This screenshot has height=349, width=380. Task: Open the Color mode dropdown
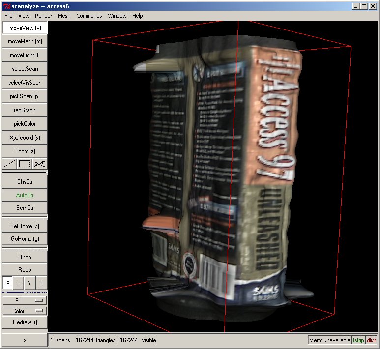(25, 311)
